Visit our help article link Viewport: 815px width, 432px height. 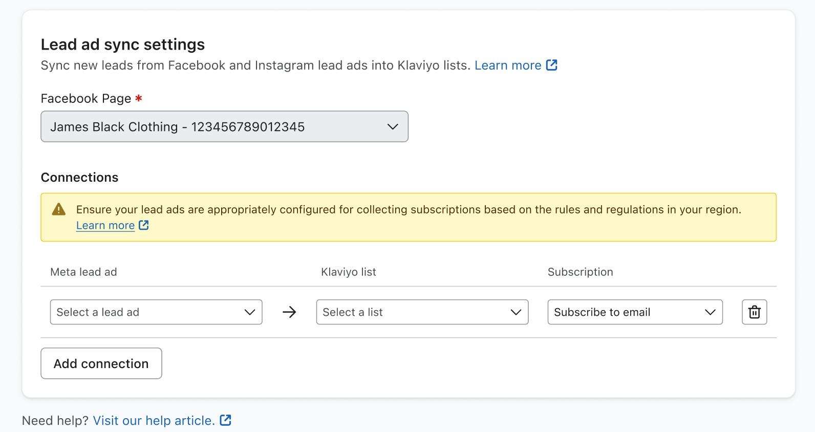click(x=154, y=421)
